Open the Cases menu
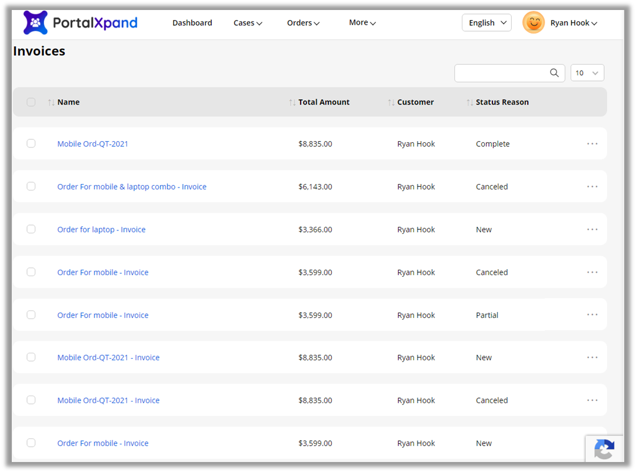636x472 pixels. [248, 23]
